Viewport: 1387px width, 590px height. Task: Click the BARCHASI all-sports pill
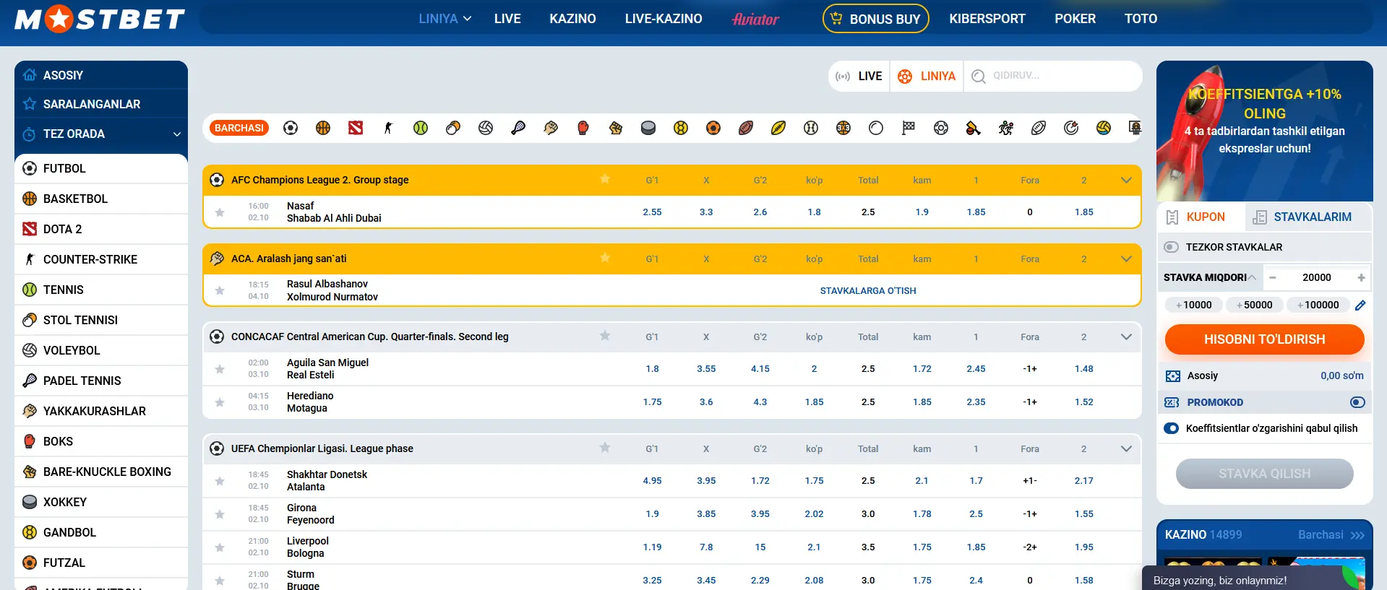pos(239,128)
